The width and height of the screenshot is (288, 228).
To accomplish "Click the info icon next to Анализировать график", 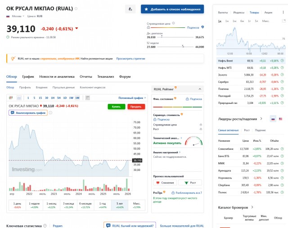I will [x=50, y=113].
